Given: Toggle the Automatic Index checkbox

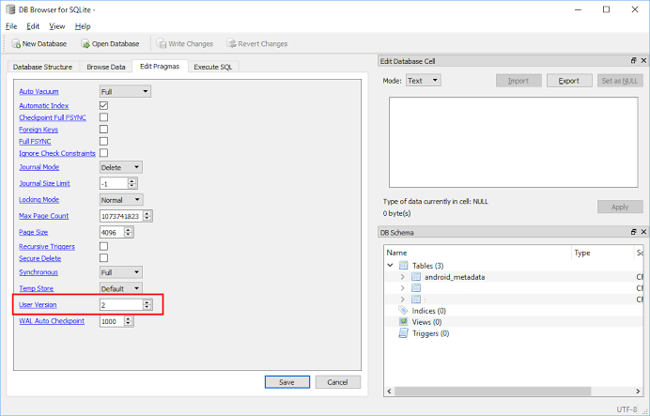Looking at the screenshot, I should pyautogui.click(x=103, y=106).
